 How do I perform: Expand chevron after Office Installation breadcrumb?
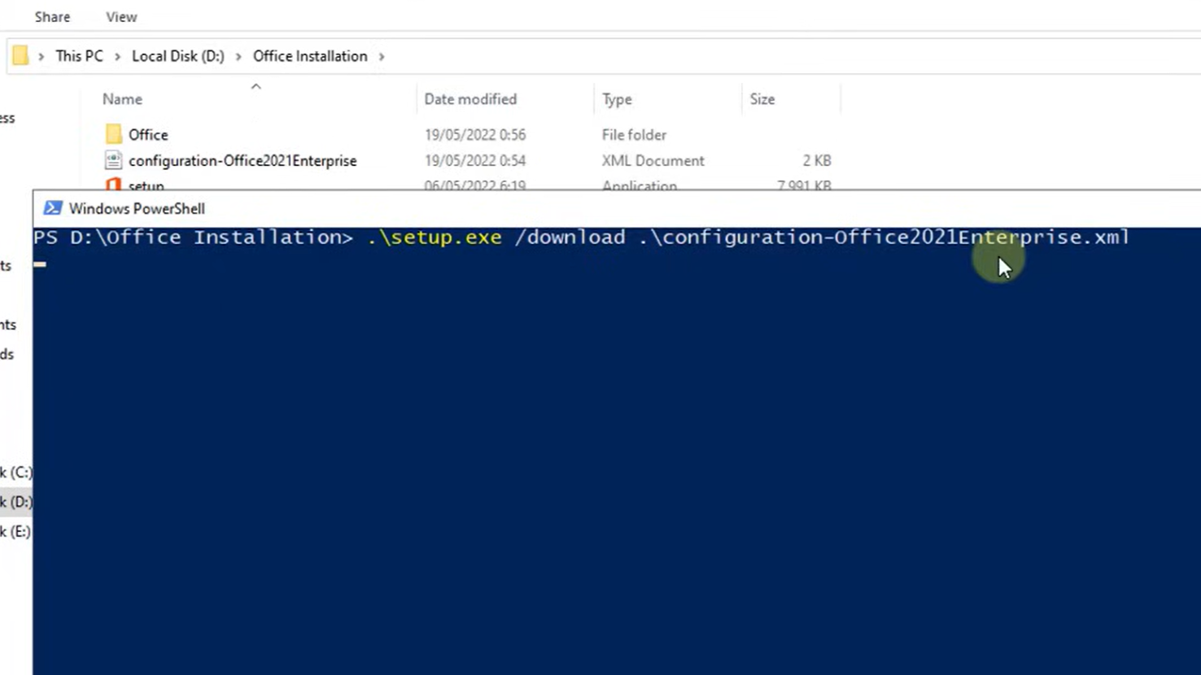coord(381,57)
